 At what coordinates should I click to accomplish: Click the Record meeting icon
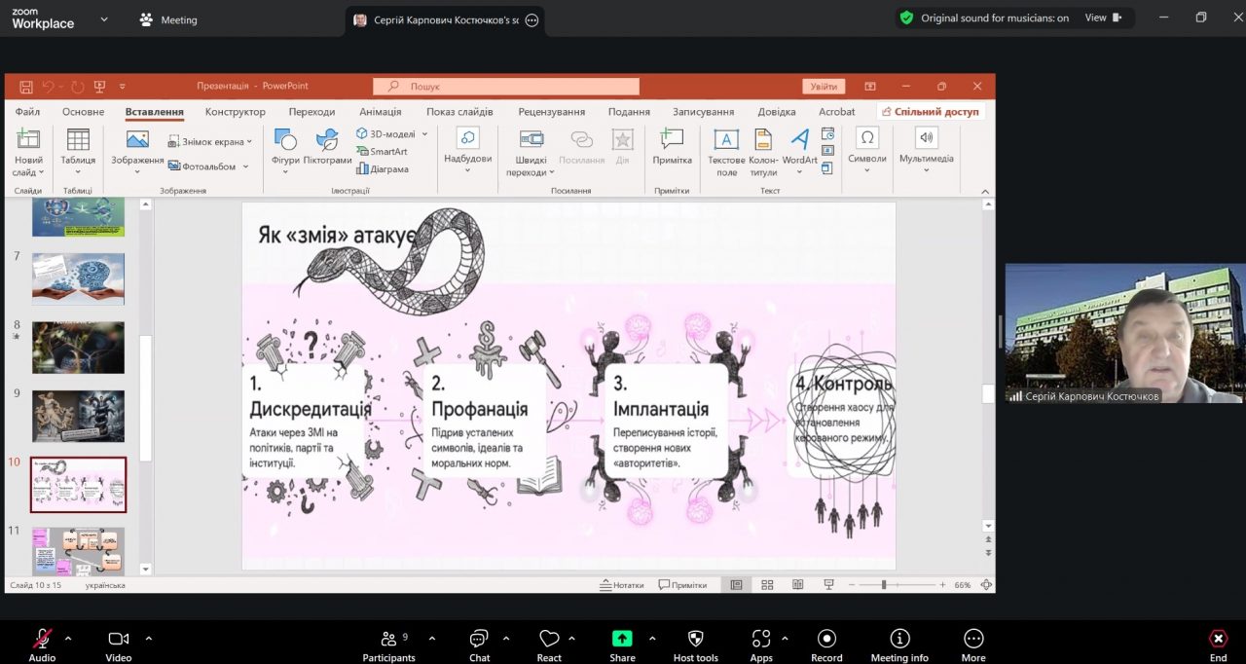pyautogui.click(x=826, y=640)
